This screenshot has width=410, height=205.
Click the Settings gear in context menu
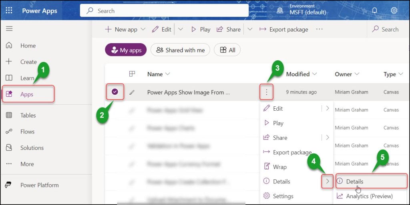click(x=266, y=196)
